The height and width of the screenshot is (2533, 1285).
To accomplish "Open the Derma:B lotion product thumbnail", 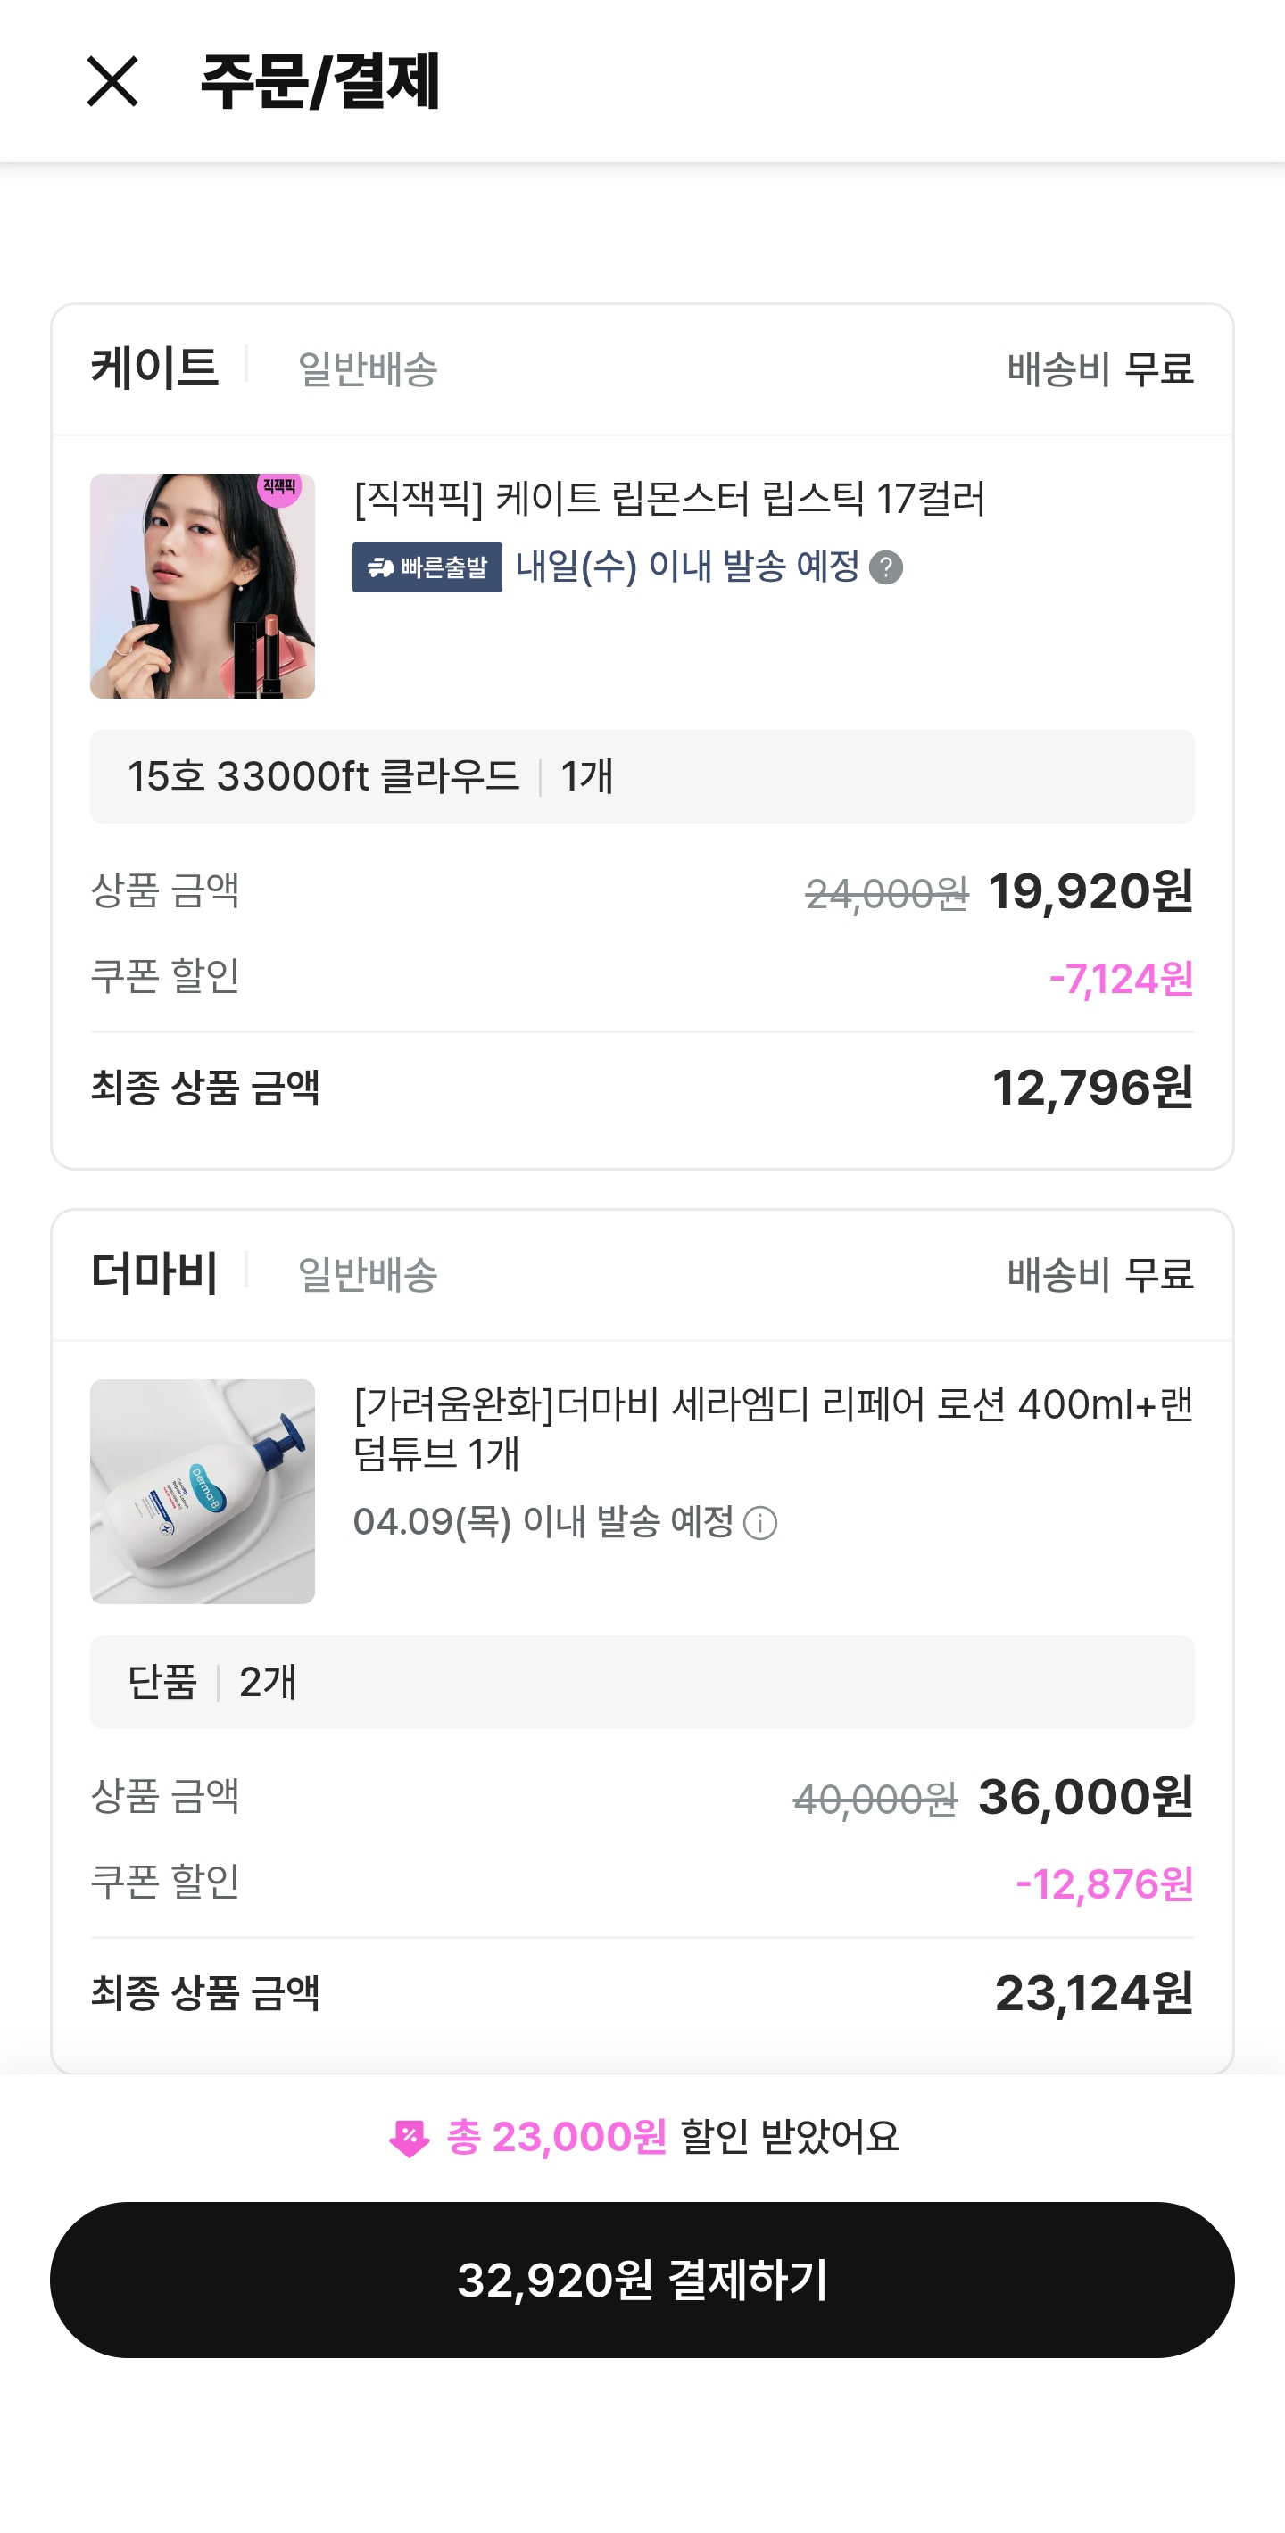I will pos(203,1491).
